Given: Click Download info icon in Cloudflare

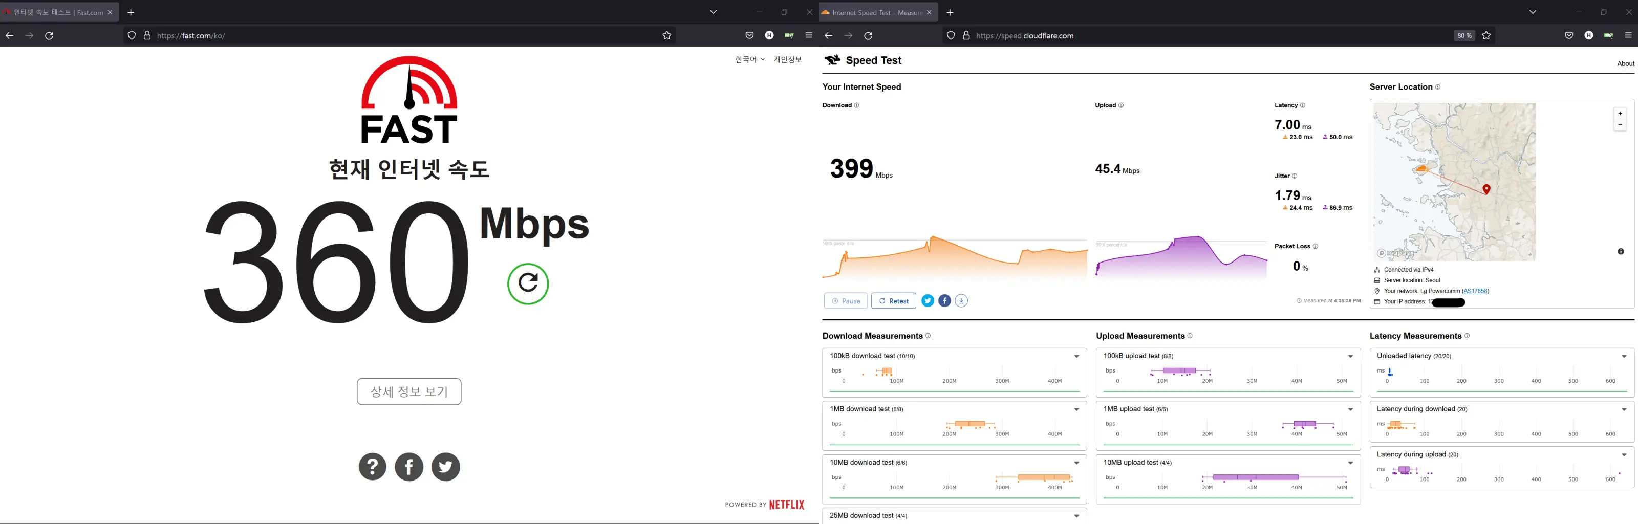Looking at the screenshot, I should click(856, 105).
